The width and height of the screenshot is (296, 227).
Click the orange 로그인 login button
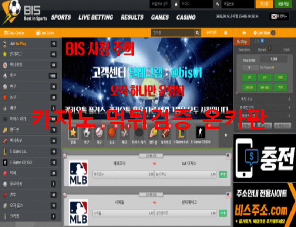pyautogui.click(x=264, y=4)
